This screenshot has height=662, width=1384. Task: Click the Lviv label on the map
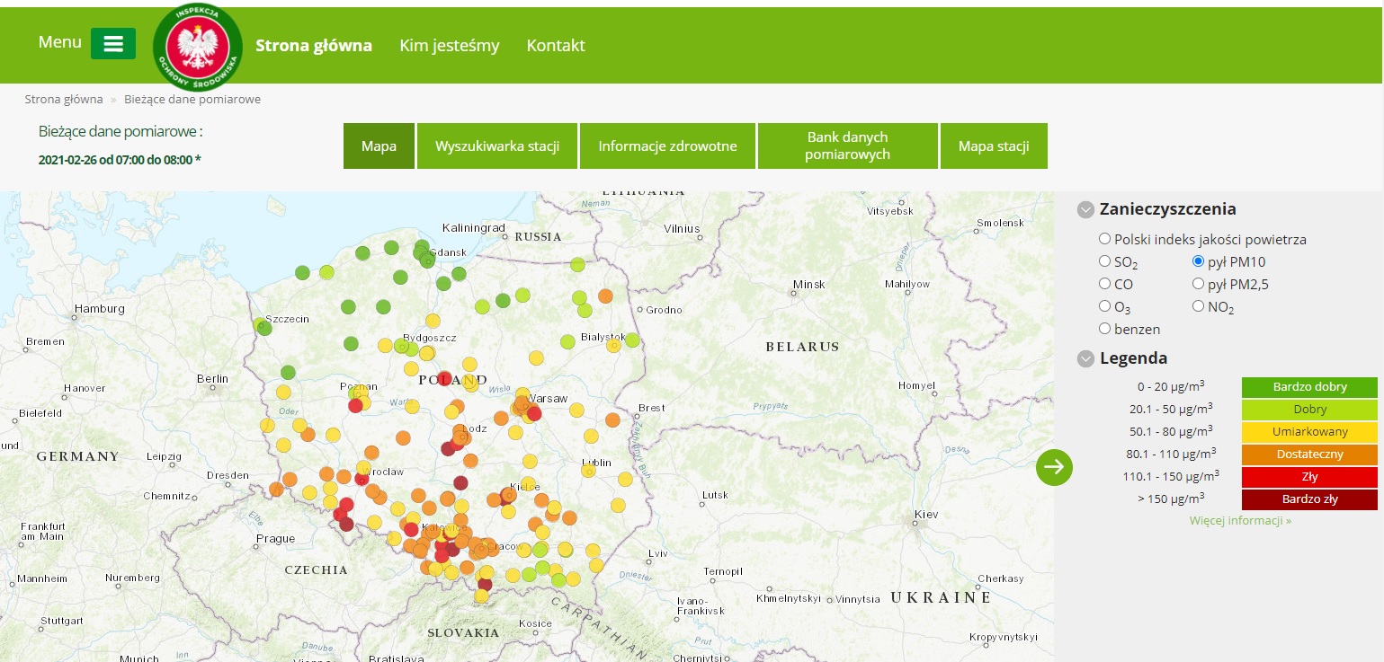click(657, 553)
